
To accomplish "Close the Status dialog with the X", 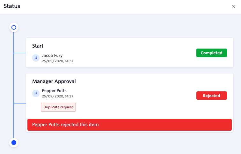I will (233, 7).
